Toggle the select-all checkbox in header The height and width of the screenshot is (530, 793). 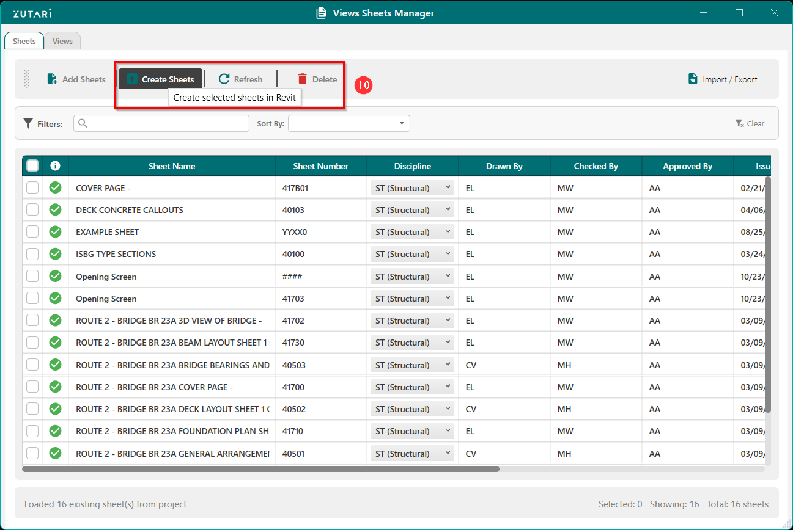tap(32, 166)
